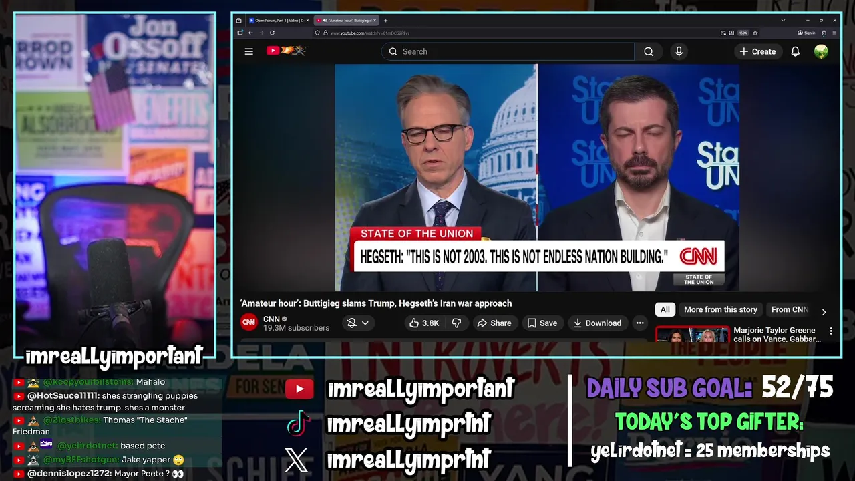The image size is (855, 481).
Task: Download the CNN video
Action: [597, 323]
